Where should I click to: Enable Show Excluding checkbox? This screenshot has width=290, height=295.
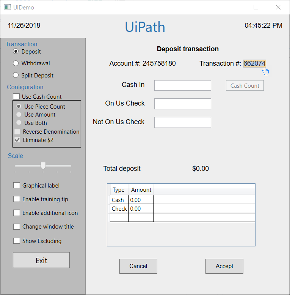17,241
